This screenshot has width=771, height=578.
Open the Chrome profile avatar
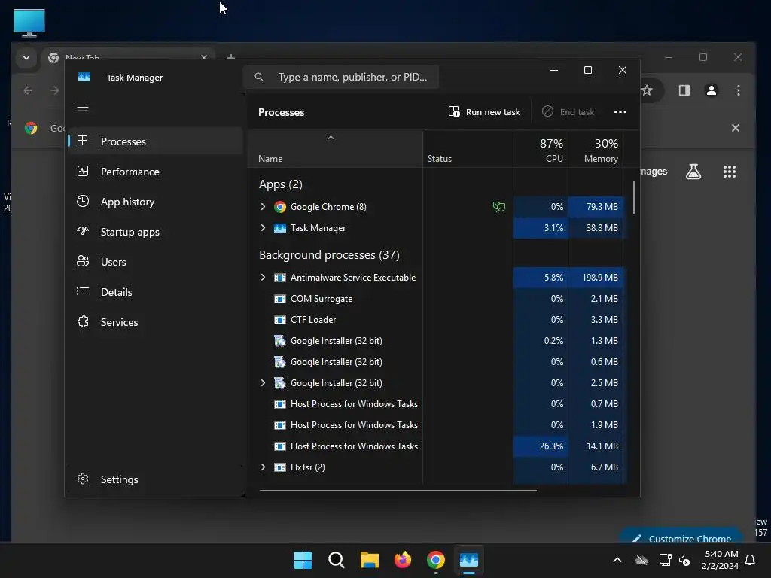711,90
